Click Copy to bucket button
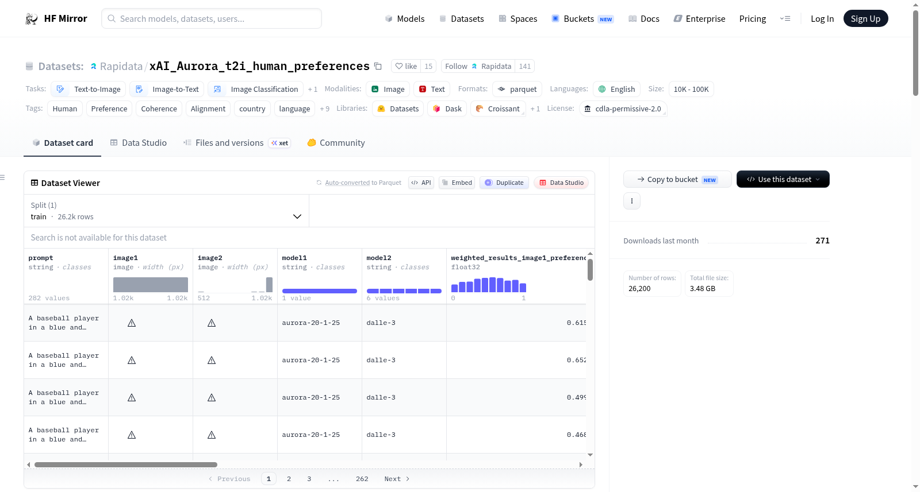Image resolution: width=920 pixels, height=492 pixels. point(677,179)
